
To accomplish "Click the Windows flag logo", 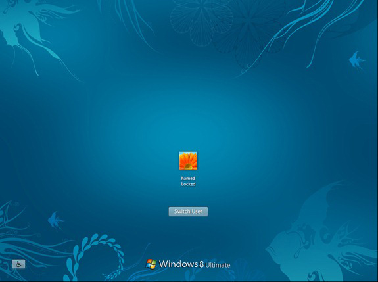I will pyautogui.click(x=151, y=264).
